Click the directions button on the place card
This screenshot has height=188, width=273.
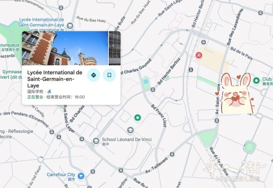(94, 75)
